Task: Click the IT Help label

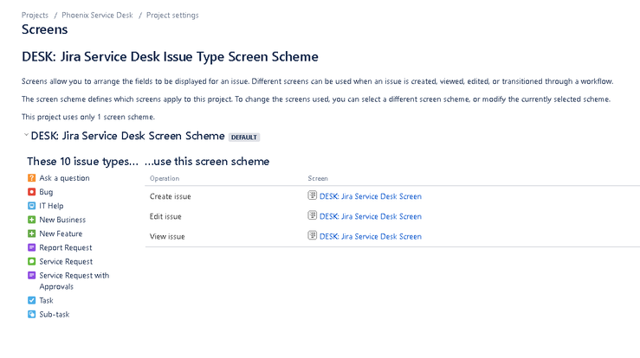Action: pos(51,206)
